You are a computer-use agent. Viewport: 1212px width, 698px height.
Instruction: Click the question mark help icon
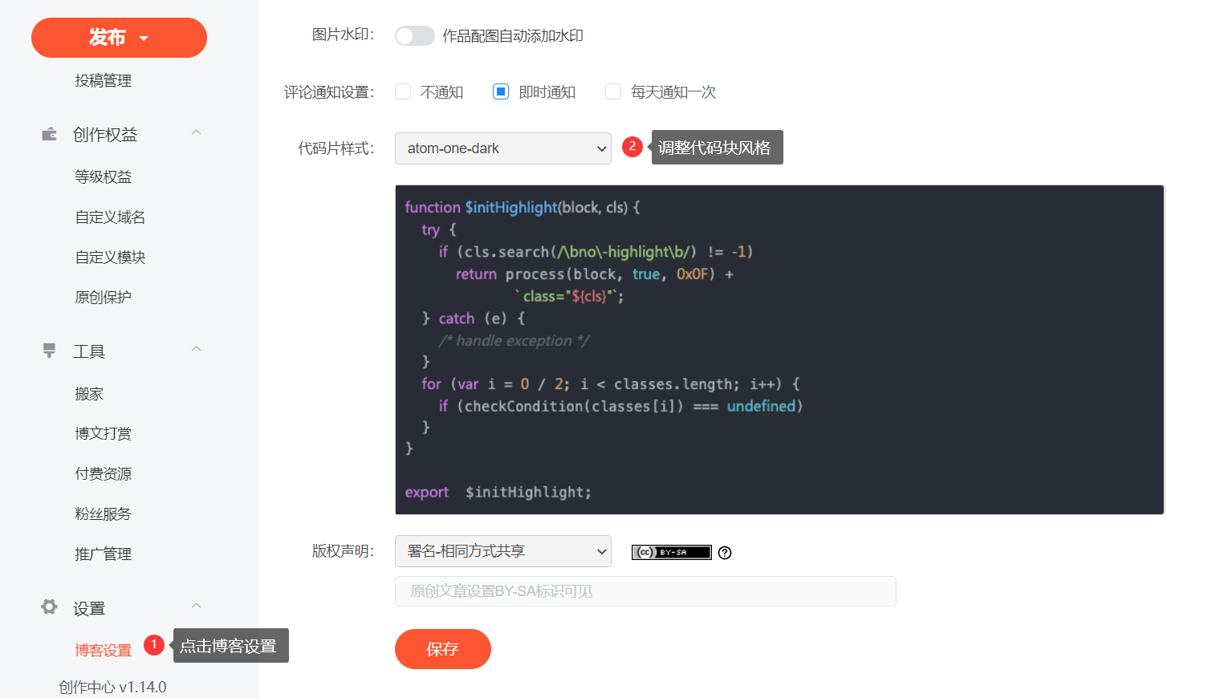pos(725,553)
